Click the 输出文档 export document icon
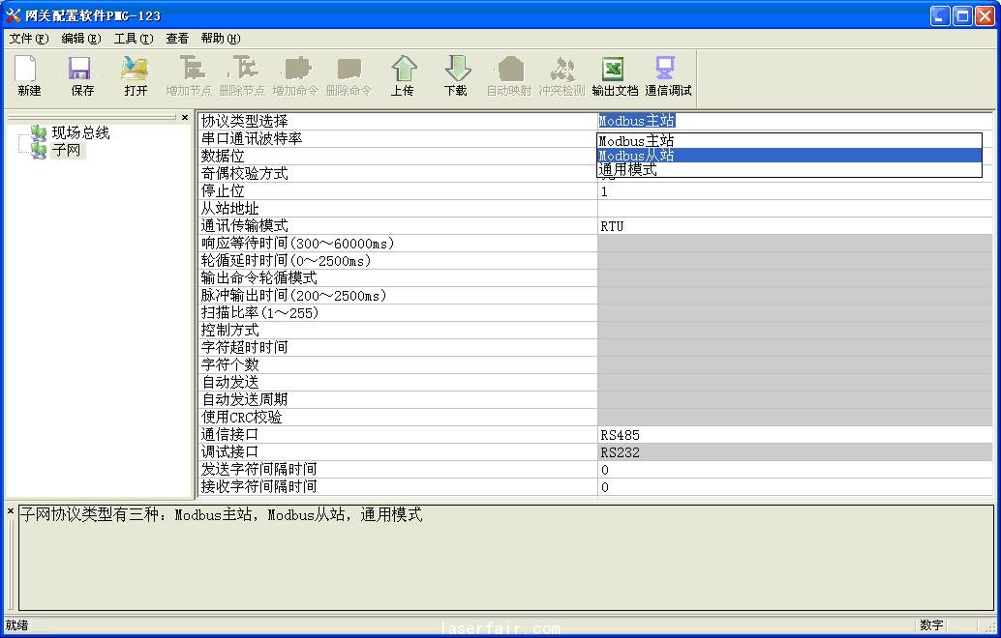Image resolution: width=1001 pixels, height=638 pixels. point(615,75)
